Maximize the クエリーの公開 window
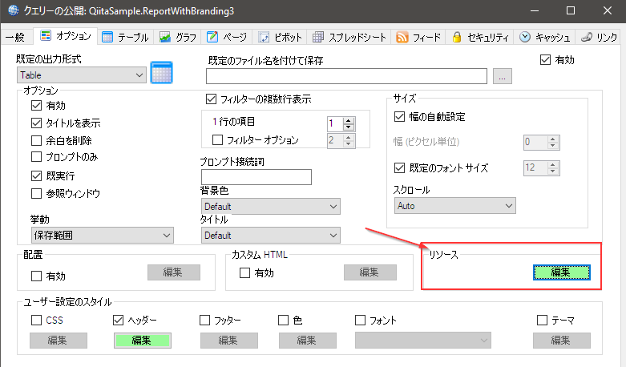This screenshot has height=367, width=626. pyautogui.click(x=571, y=10)
